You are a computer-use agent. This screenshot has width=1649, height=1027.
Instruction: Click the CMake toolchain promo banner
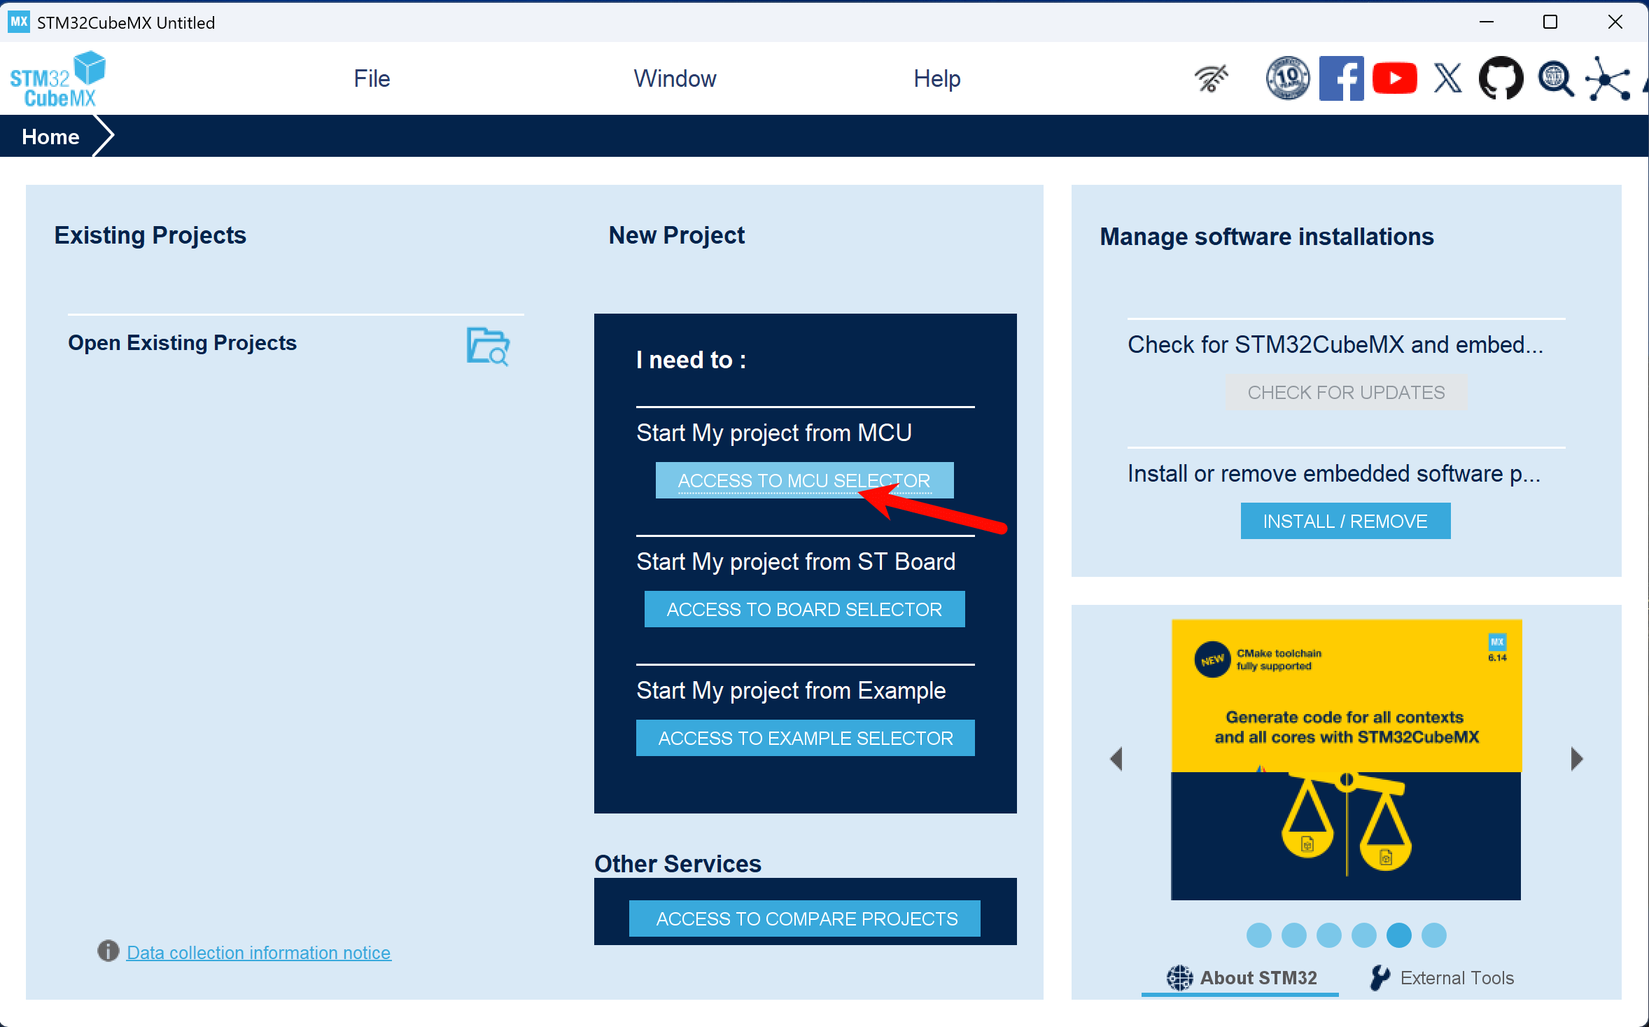coord(1346,759)
